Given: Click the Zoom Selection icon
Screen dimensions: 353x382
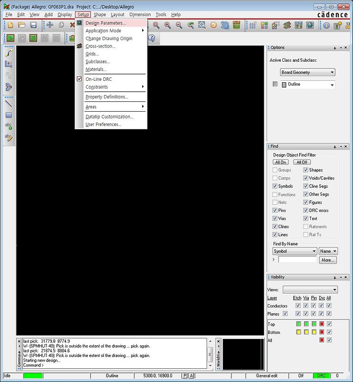Looking at the screenshot, I should (x=202, y=25).
